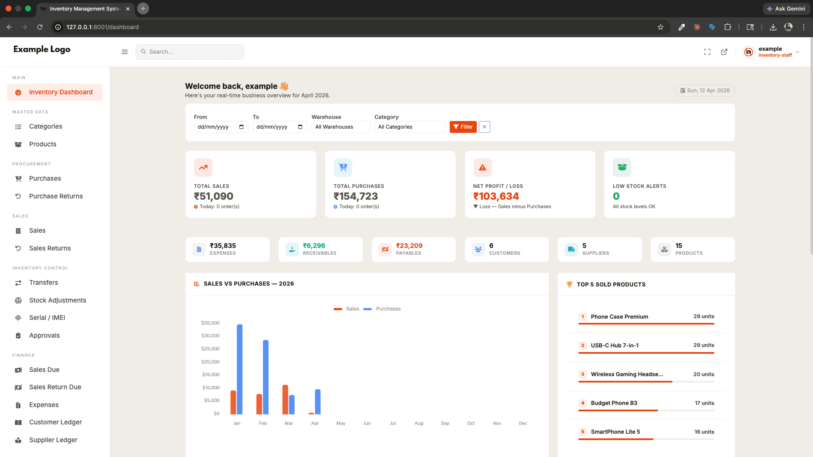Open Chrome three-dot menu
Viewport: 813px width, 457px height.
click(803, 27)
